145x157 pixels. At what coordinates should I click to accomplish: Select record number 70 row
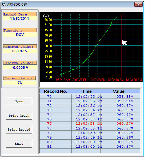click(x=90, y=97)
